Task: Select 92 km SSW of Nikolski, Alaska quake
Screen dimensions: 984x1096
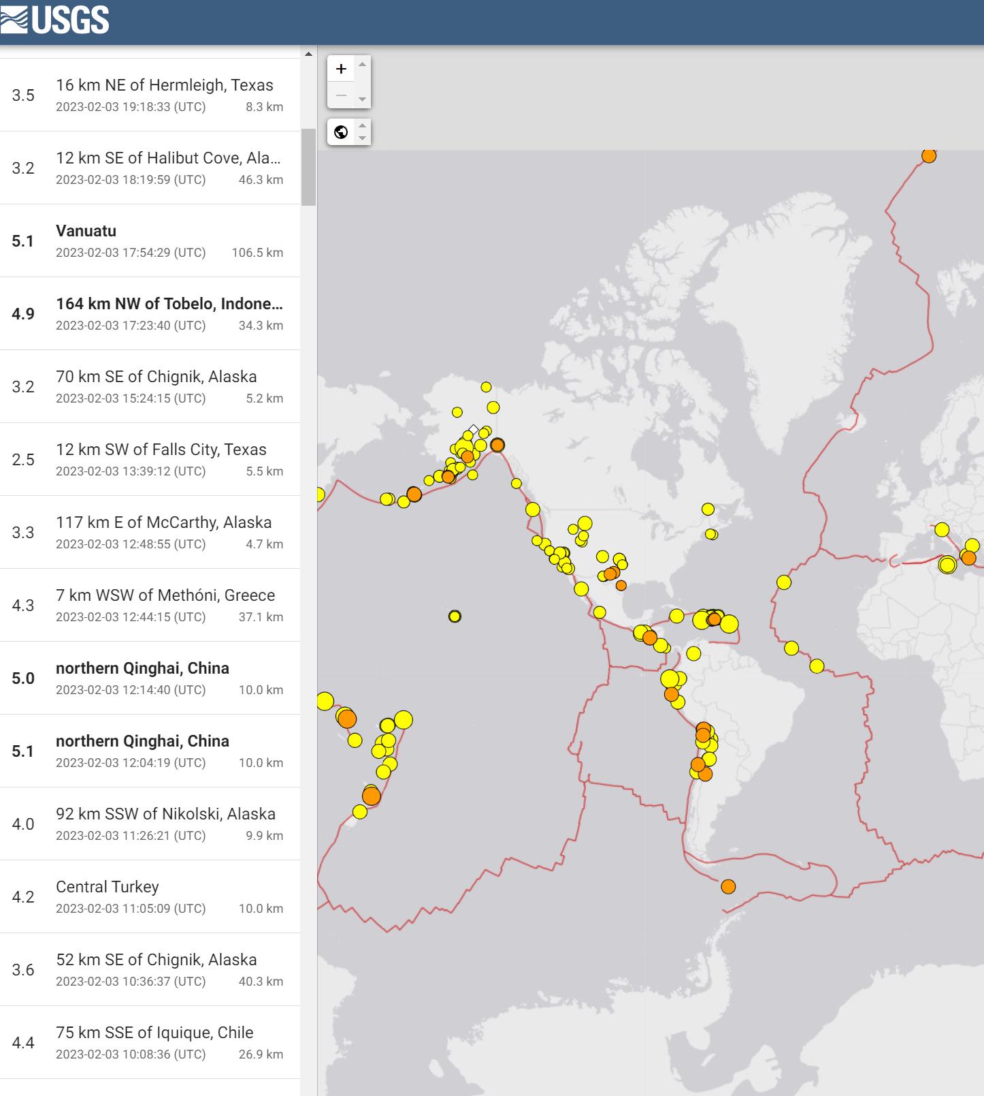Action: [150, 824]
